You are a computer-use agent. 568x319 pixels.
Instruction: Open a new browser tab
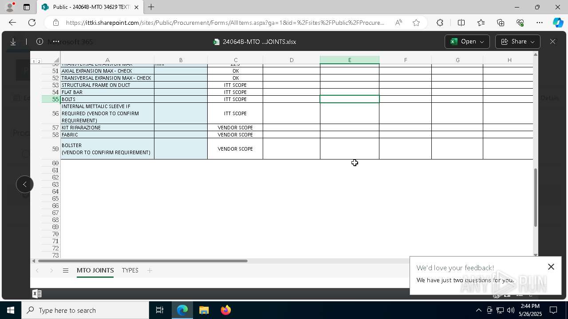coord(151,7)
